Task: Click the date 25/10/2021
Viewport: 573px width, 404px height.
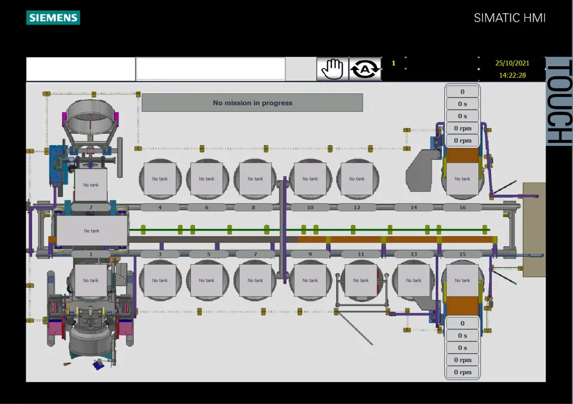Action: 512,63
